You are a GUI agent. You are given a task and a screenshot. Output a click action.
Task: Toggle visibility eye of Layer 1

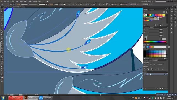(x=144, y=74)
